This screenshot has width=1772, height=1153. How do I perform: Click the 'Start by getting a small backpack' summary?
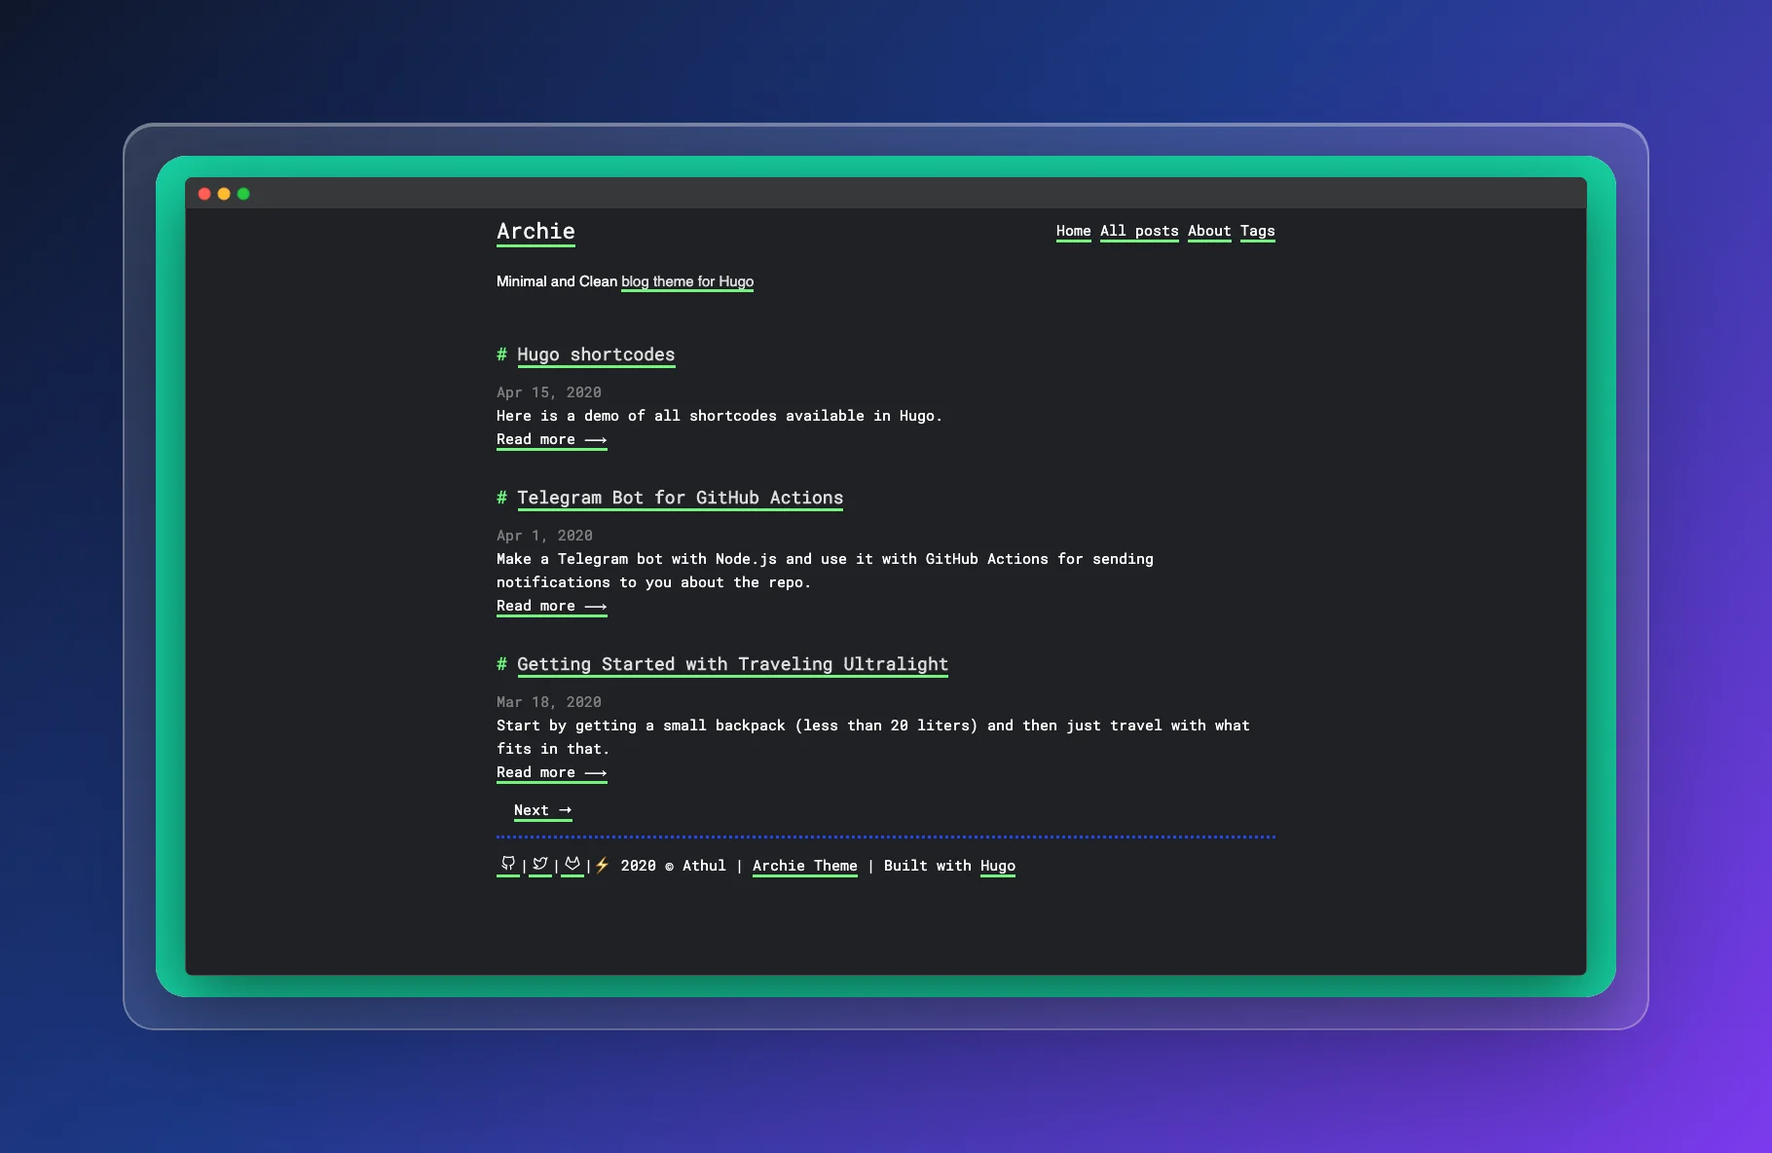[872, 737]
